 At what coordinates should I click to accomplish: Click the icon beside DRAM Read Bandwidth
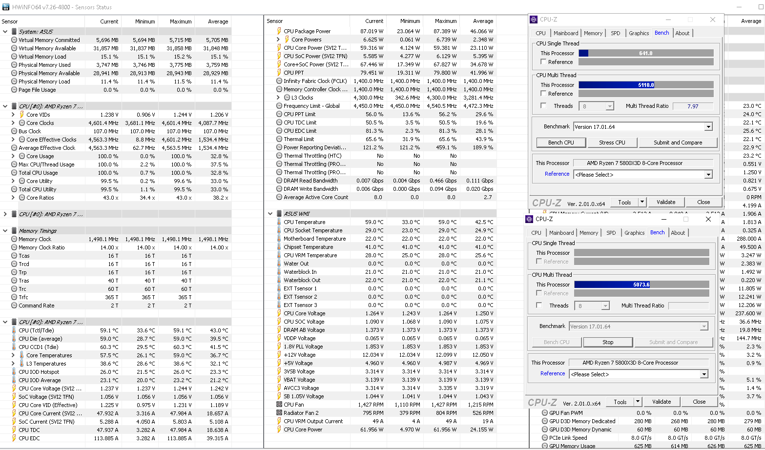coord(279,181)
